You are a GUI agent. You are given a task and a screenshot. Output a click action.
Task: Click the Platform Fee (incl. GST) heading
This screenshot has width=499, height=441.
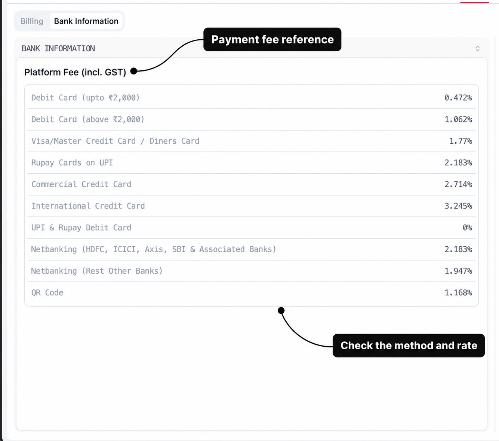coord(75,72)
